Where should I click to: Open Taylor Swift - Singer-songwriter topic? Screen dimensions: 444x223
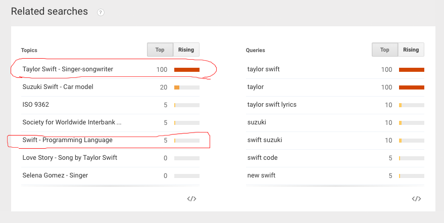68,69
